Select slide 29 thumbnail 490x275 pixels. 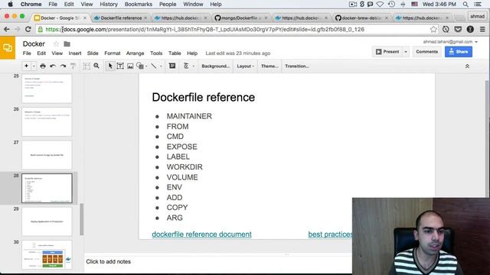click(x=47, y=222)
